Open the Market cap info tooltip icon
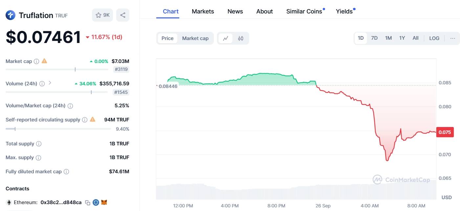Screen dimensions: 460x211 (x=36, y=61)
